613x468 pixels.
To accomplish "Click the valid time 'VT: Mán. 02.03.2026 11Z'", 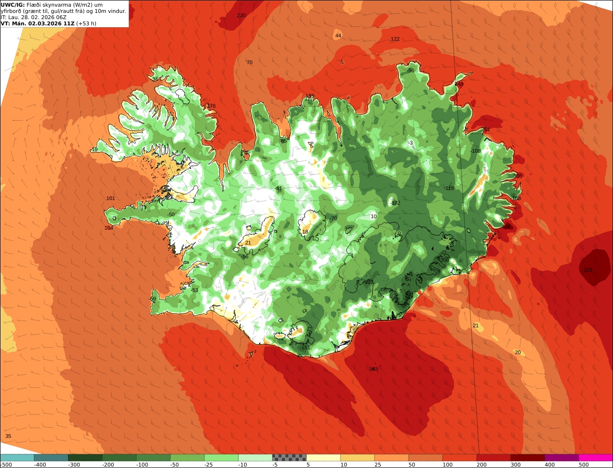I will click(x=37, y=23).
